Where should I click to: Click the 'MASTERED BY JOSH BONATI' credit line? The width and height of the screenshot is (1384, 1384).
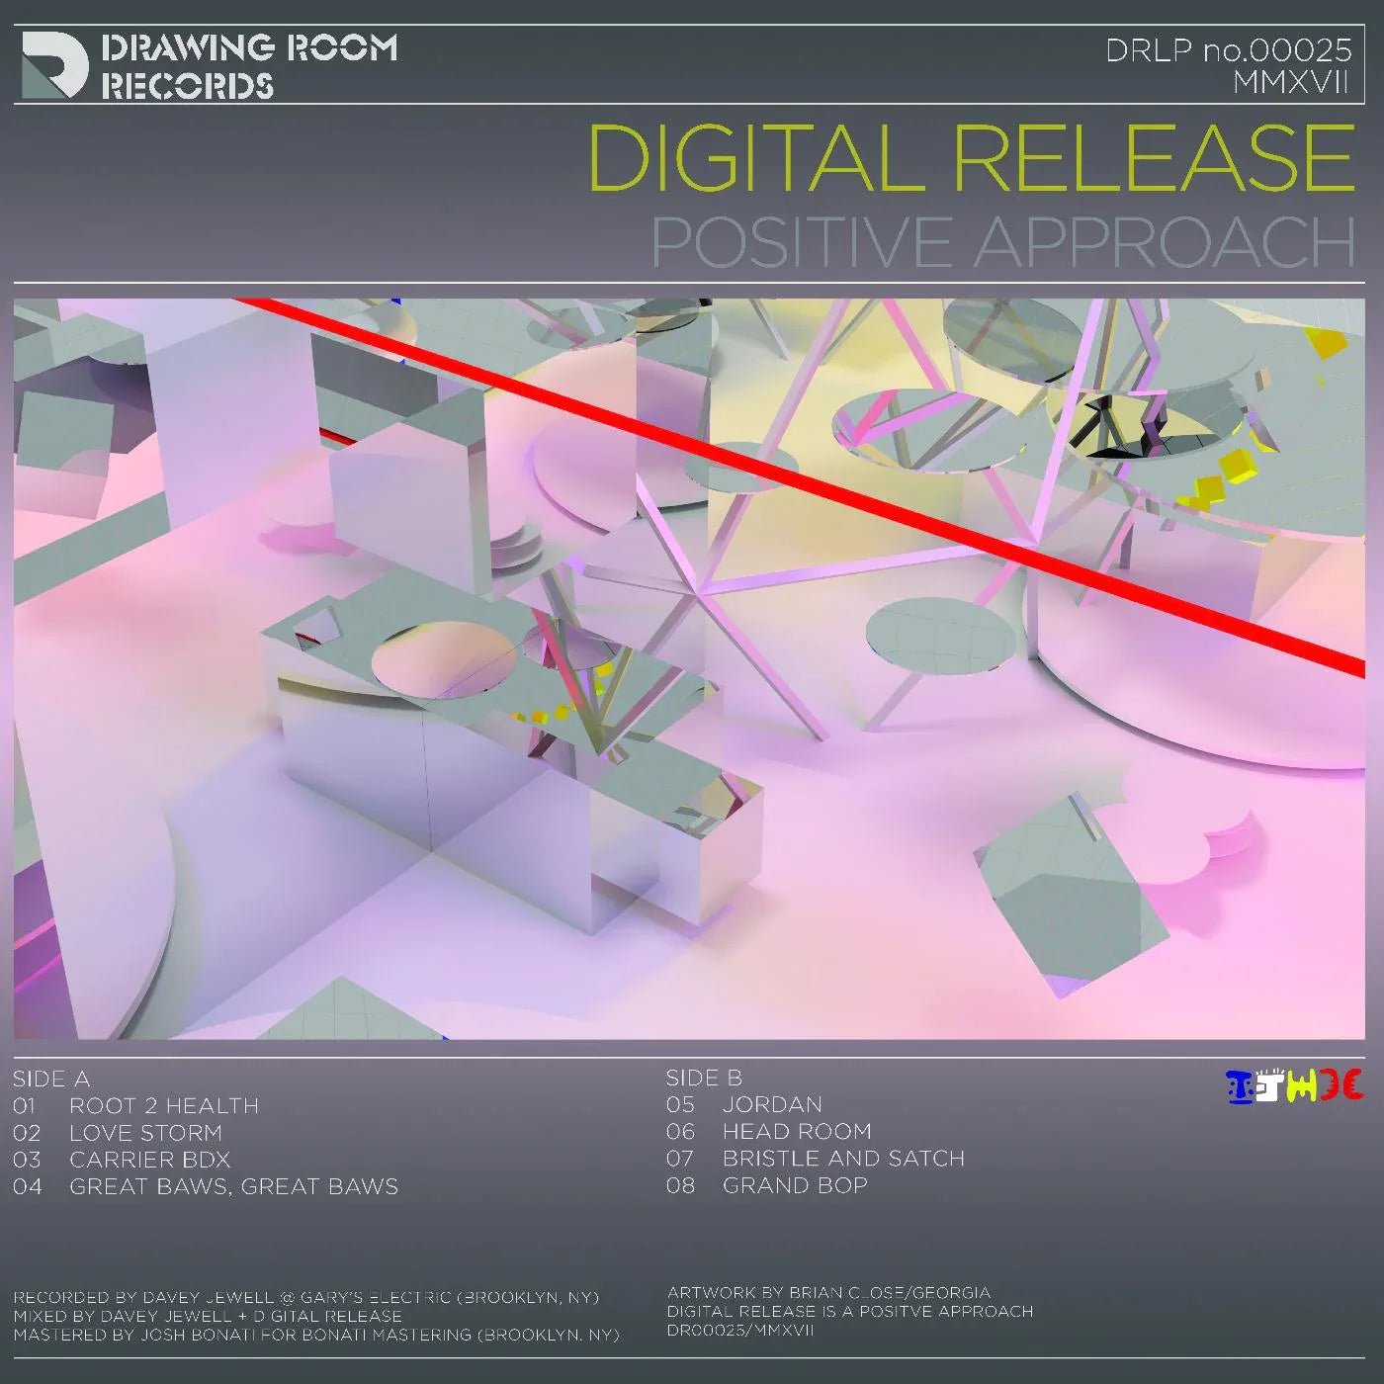(316, 1335)
